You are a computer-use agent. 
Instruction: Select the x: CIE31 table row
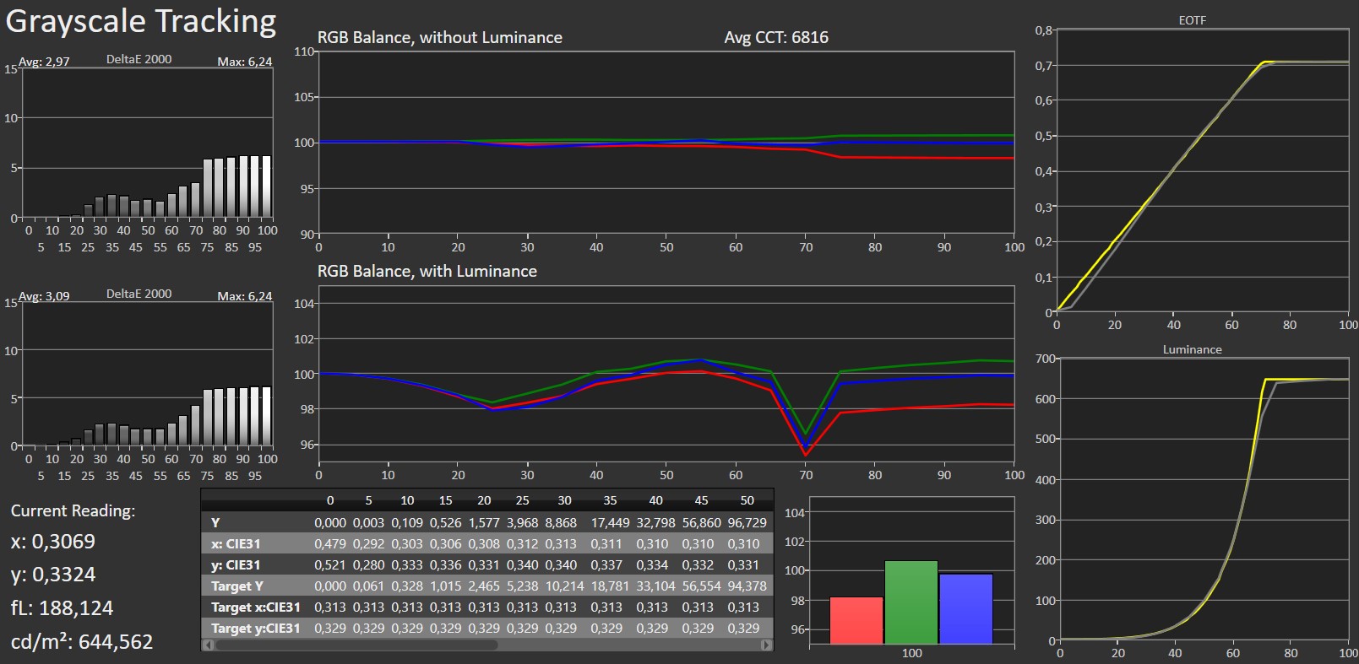point(487,543)
